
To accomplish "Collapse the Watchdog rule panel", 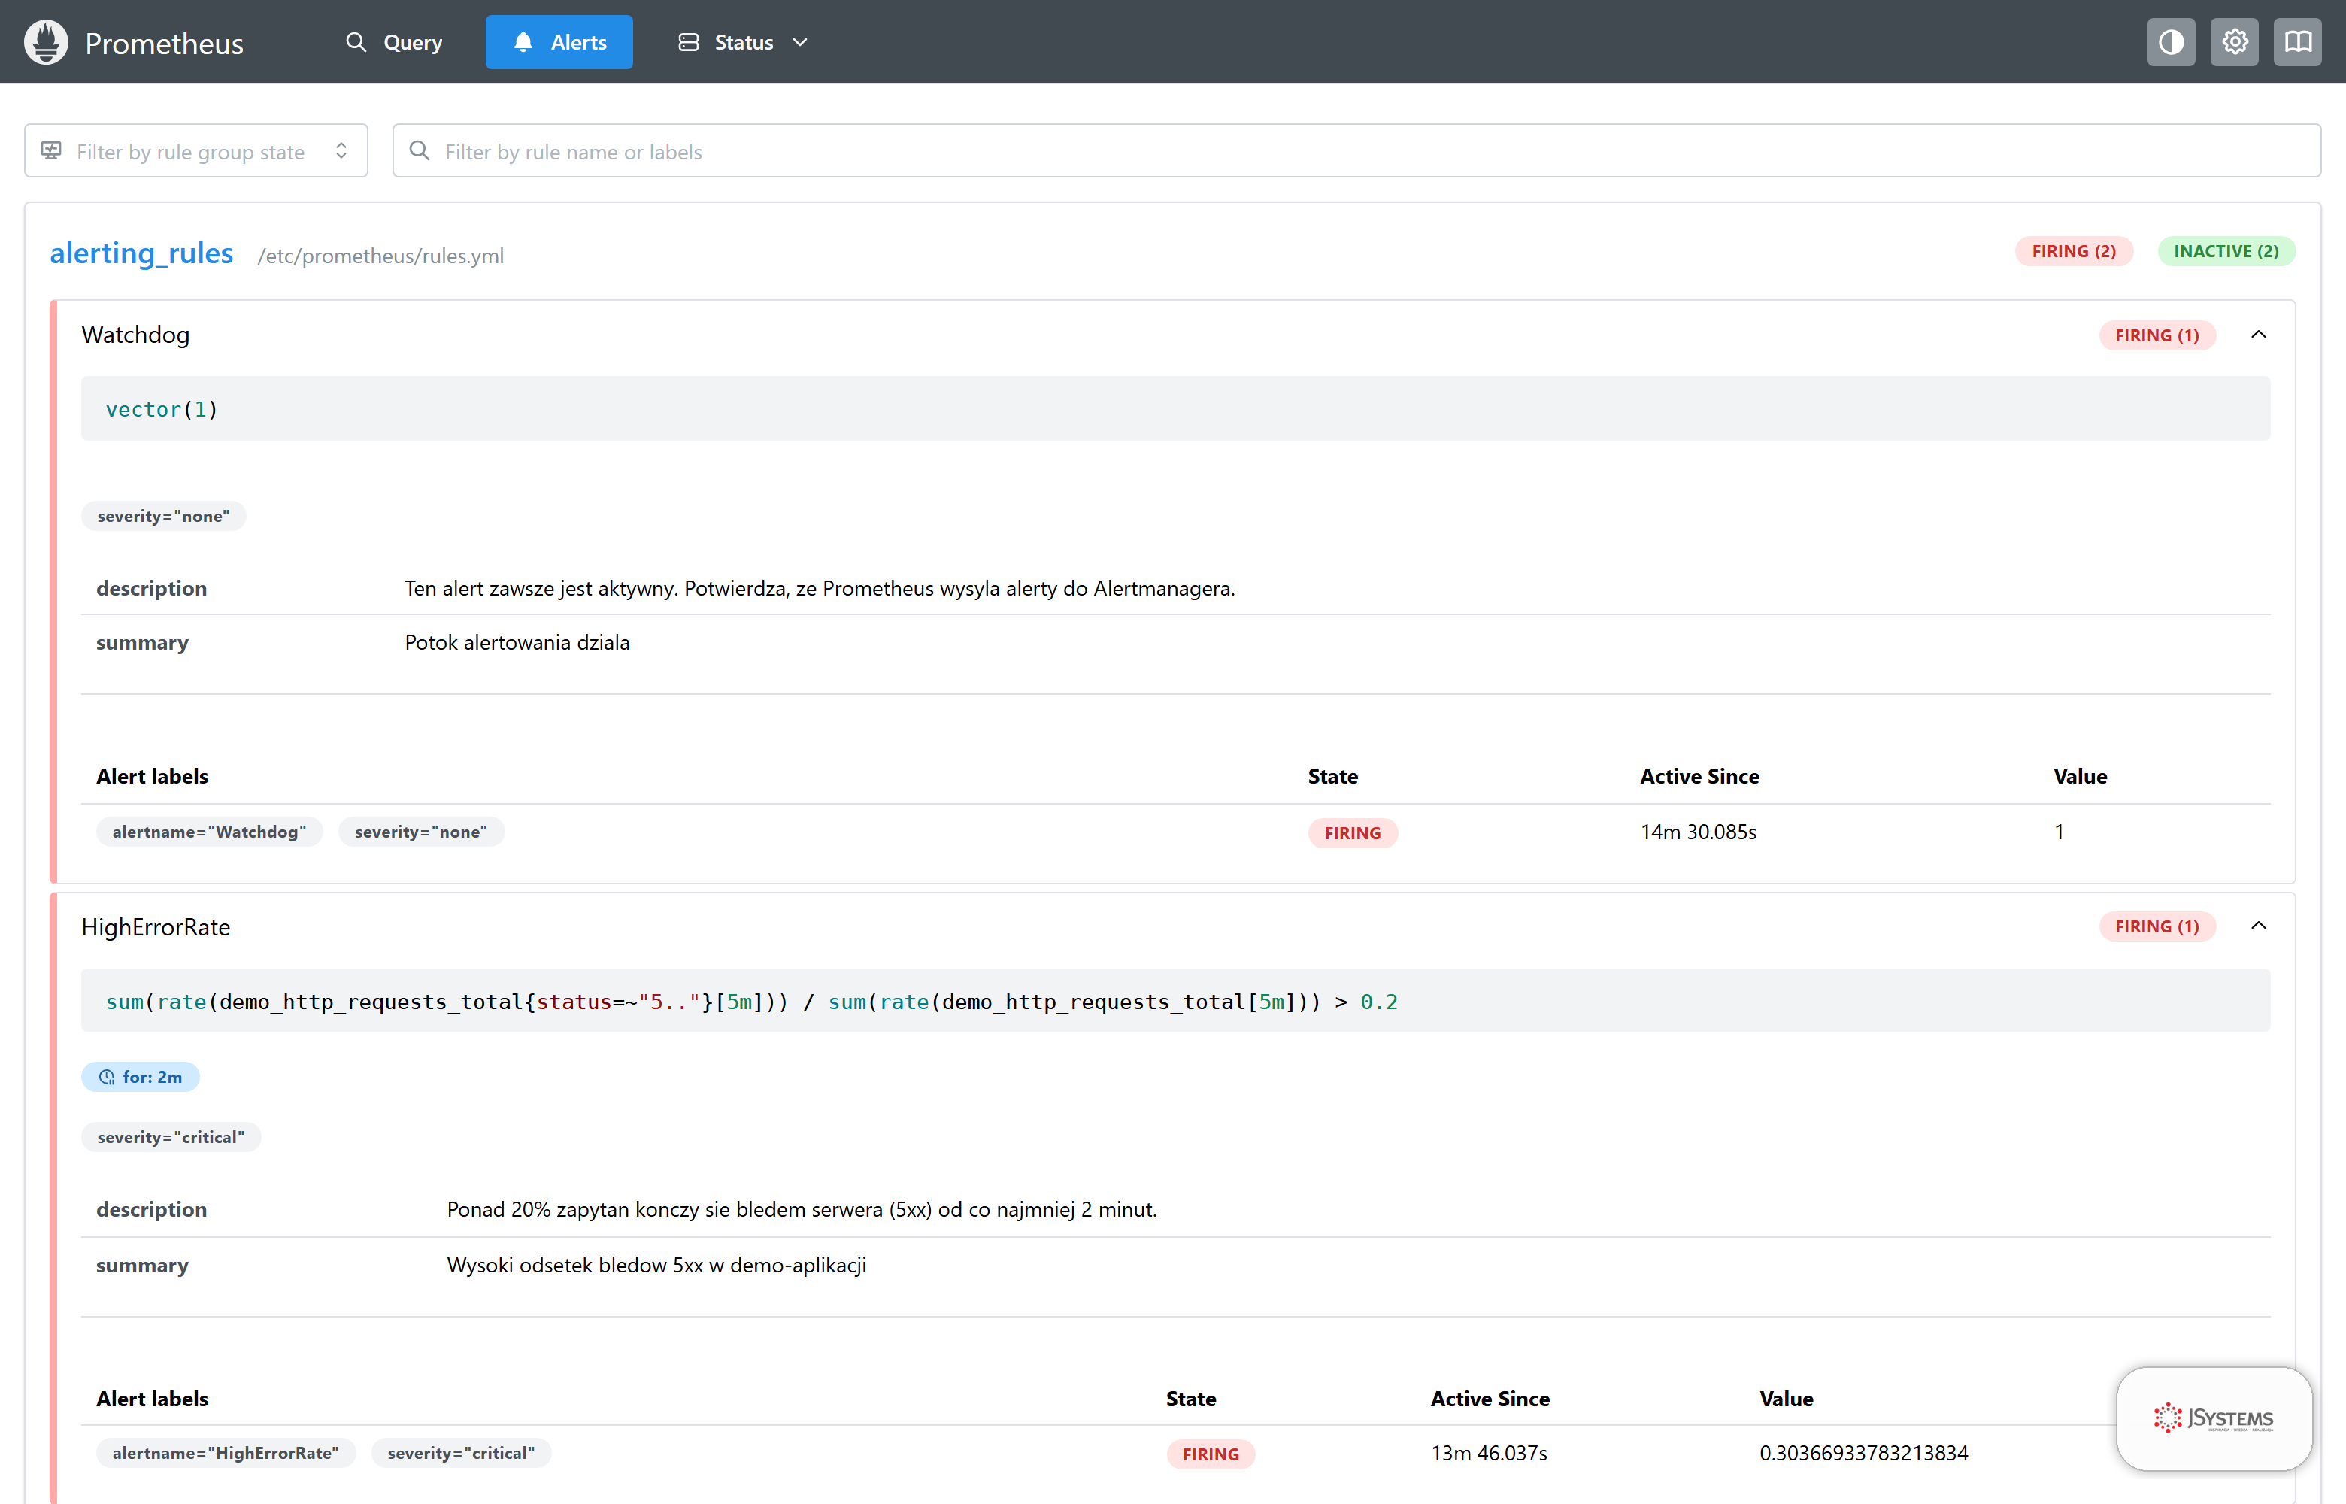I will click(2258, 335).
